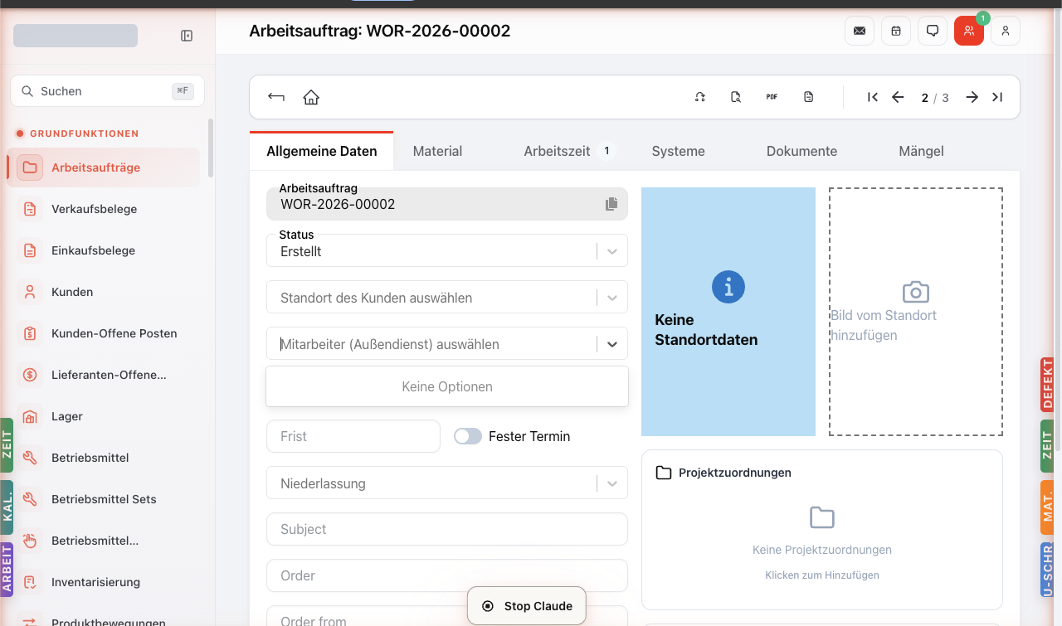Switch to the Dokumente tab
The width and height of the screenshot is (1062, 626).
801,151
